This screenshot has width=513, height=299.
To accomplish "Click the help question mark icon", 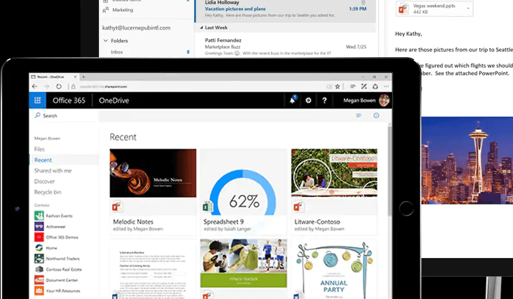I will tap(324, 100).
